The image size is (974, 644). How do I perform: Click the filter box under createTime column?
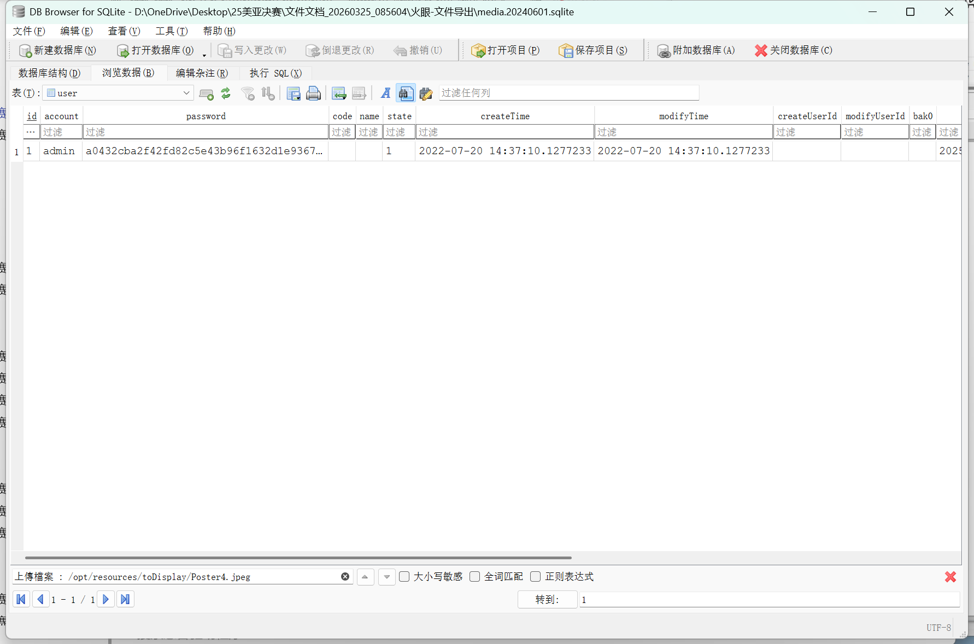[x=505, y=132]
